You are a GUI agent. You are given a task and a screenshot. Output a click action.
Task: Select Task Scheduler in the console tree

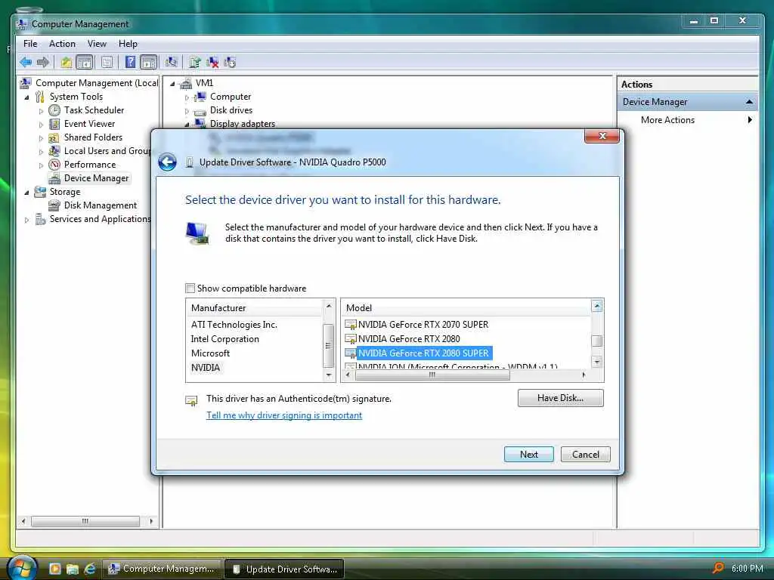(94, 110)
